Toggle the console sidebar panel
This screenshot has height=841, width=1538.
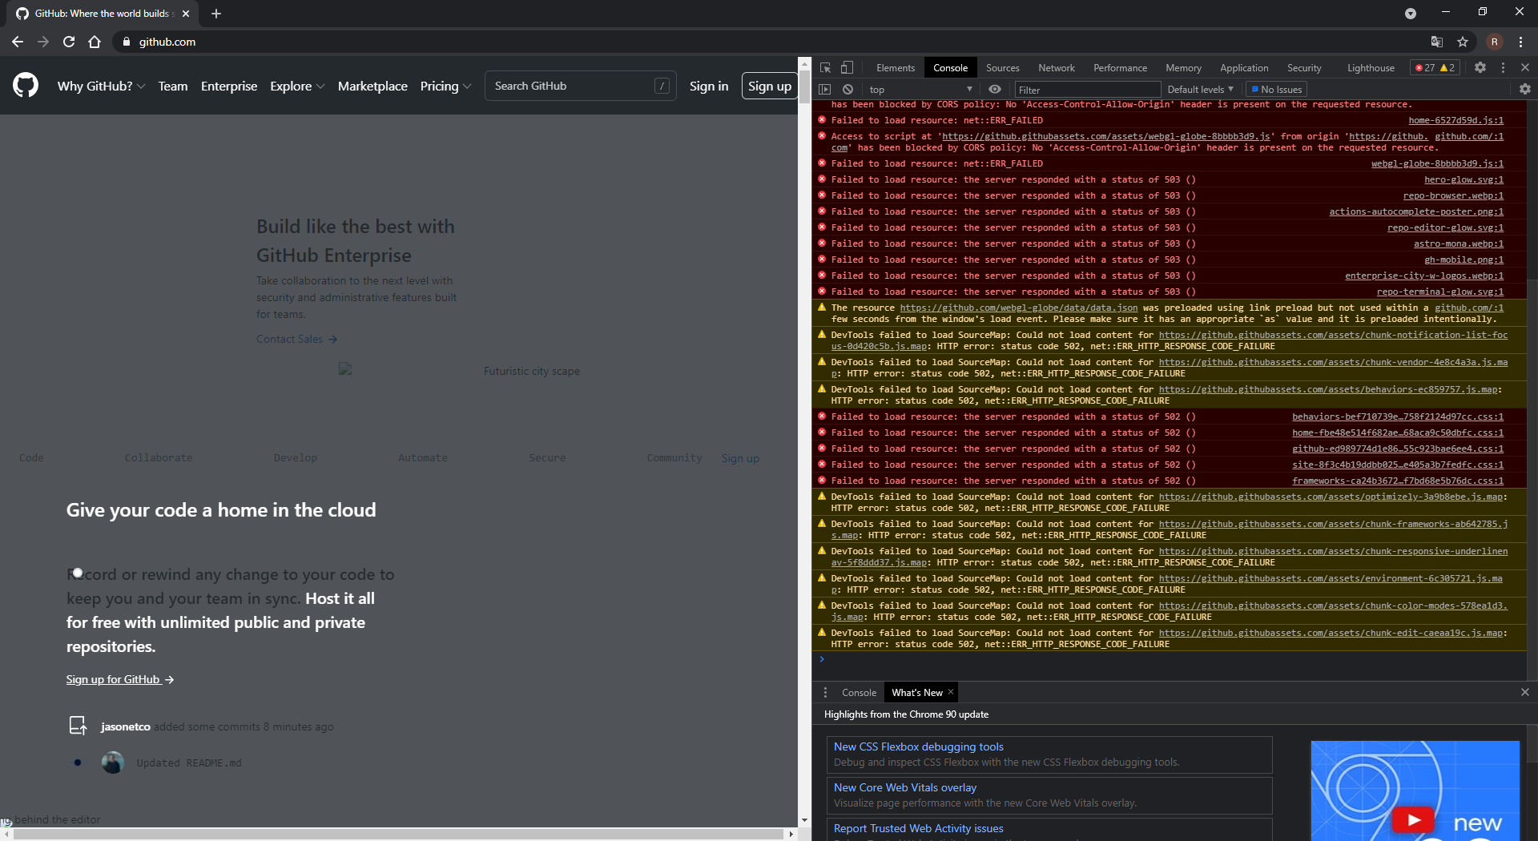tap(825, 90)
